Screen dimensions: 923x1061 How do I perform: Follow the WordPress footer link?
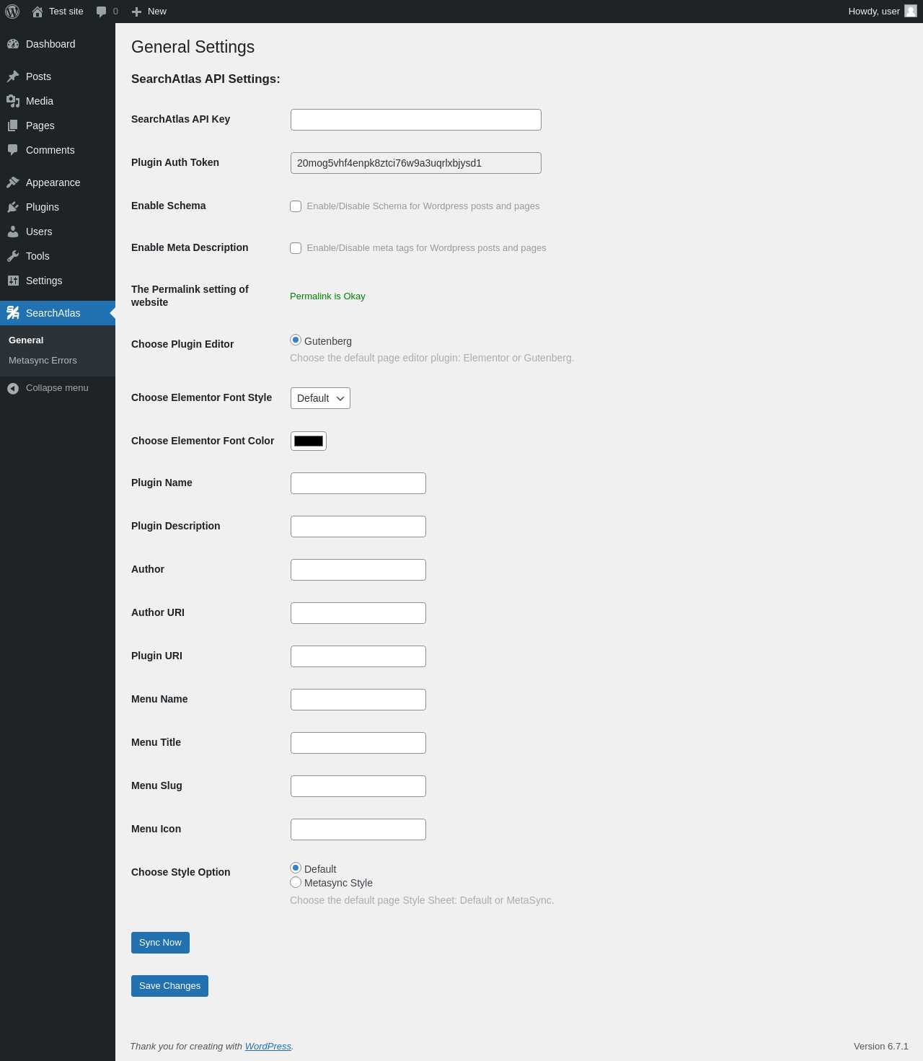(268, 1047)
